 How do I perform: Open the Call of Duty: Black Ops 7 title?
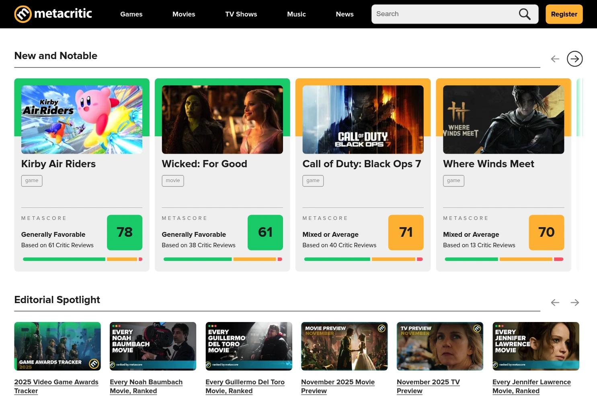pyautogui.click(x=362, y=164)
